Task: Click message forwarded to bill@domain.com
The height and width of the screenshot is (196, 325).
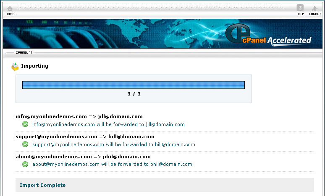Action: pyautogui.click(x=114, y=144)
